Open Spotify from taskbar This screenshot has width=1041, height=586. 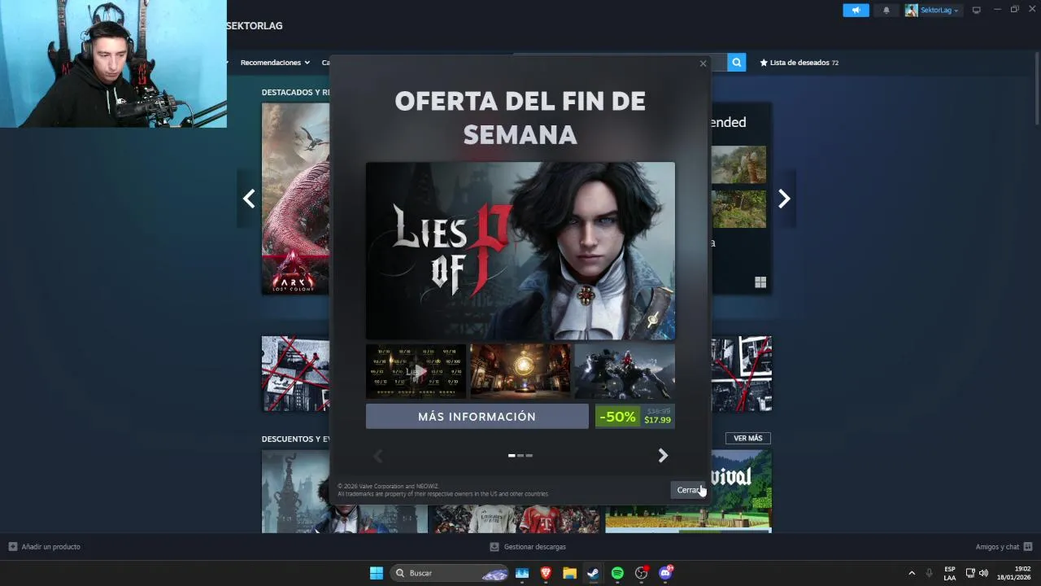point(617,573)
